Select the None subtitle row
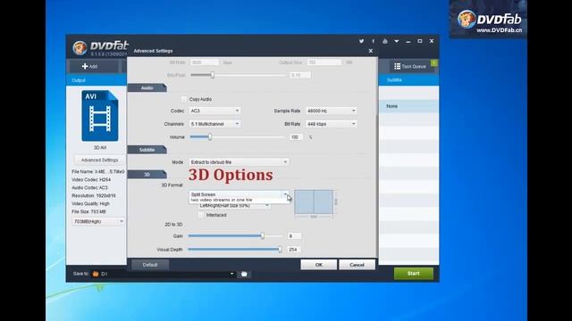 408,106
